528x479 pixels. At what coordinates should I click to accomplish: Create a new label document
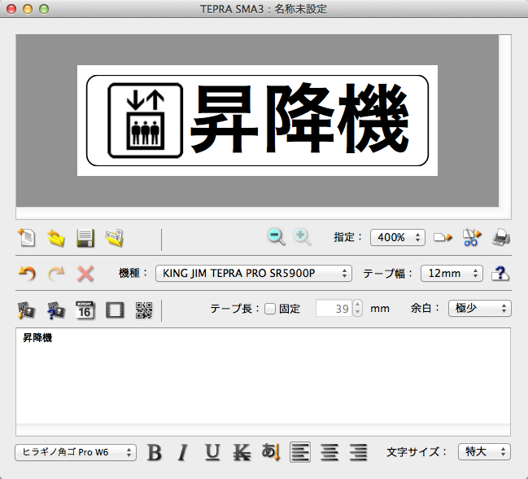[27, 238]
